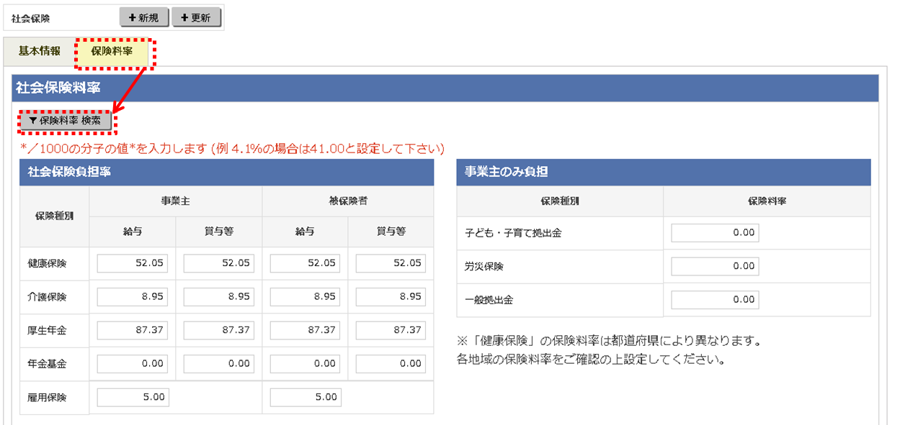This screenshot has width=900, height=425.
Task: Click the 厚生年金 被保険者 給与 field
Action: click(304, 329)
